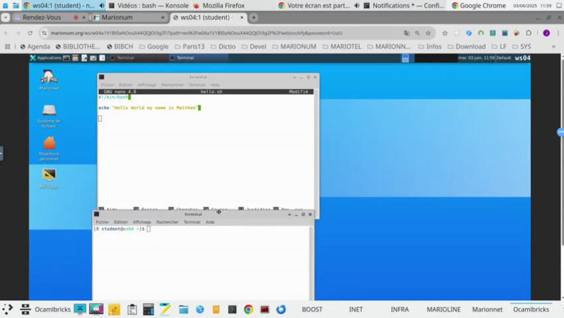The width and height of the screenshot is (564, 318).
Task: Click the terminal launcher icon beside Applications
Action: (x=66, y=58)
